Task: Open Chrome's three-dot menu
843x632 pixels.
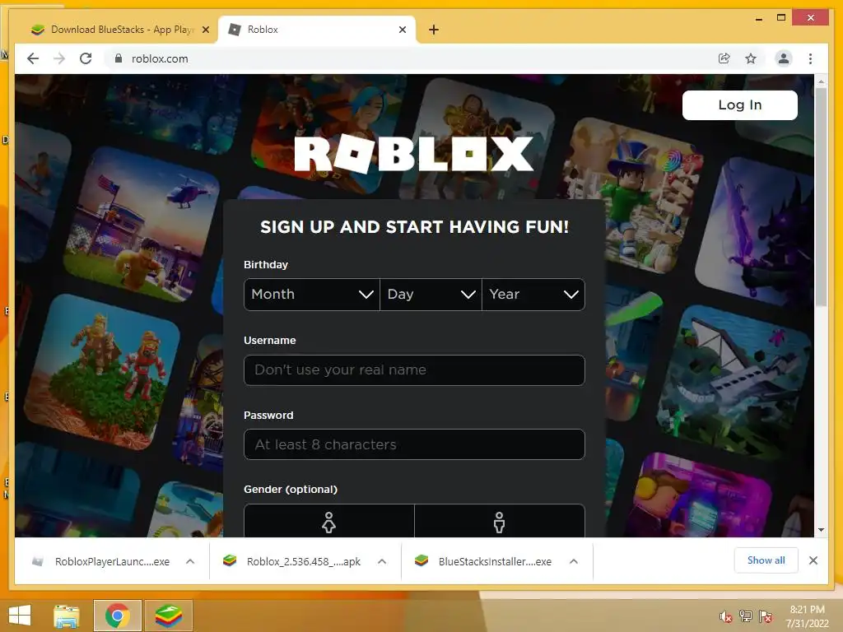Action: [810, 58]
